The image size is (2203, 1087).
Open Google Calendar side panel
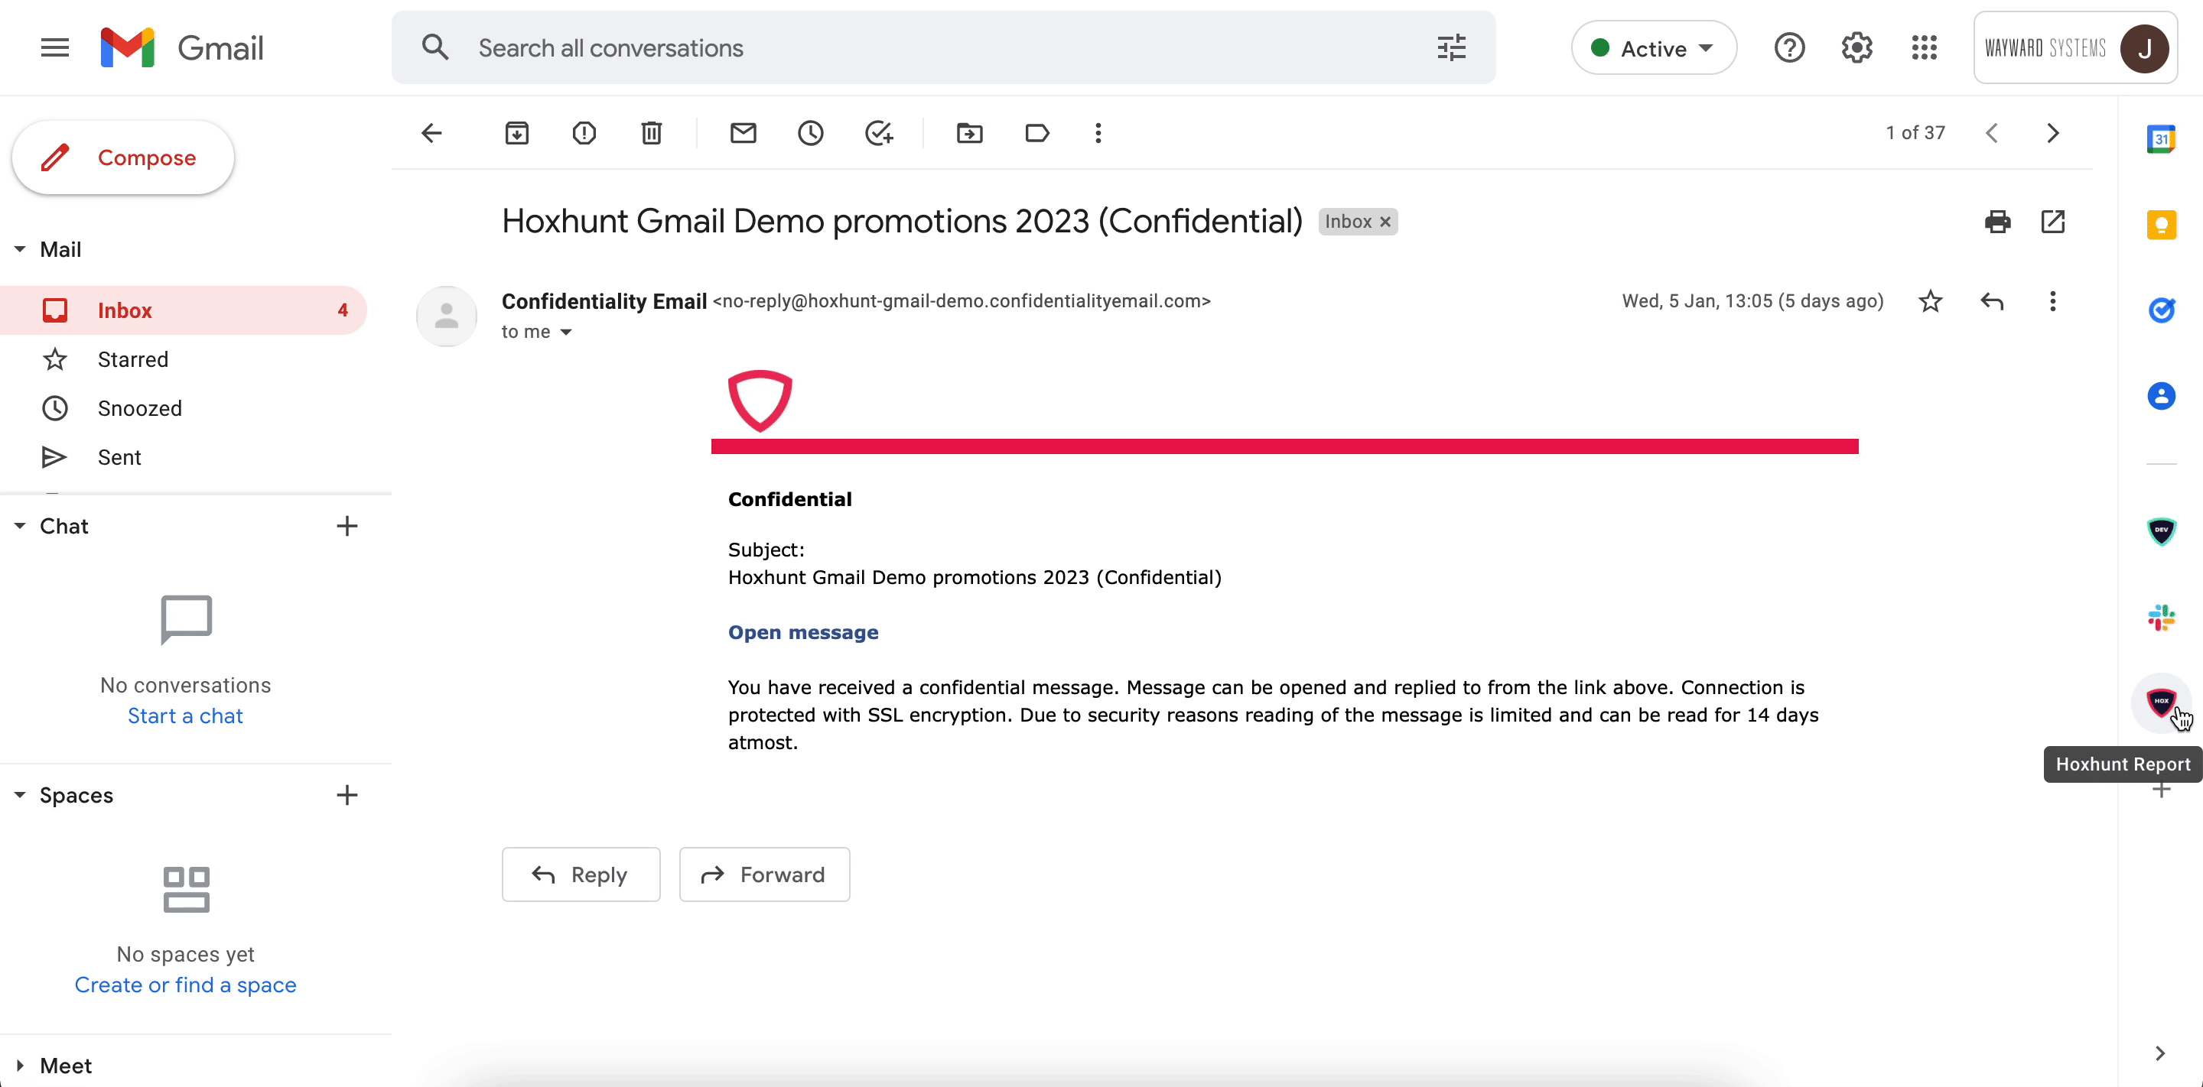[2161, 138]
